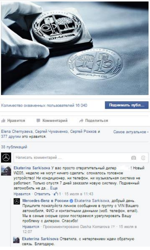Open Ekaterina Sarkisova's profile picture
The image size is (150, 250).
6,170
